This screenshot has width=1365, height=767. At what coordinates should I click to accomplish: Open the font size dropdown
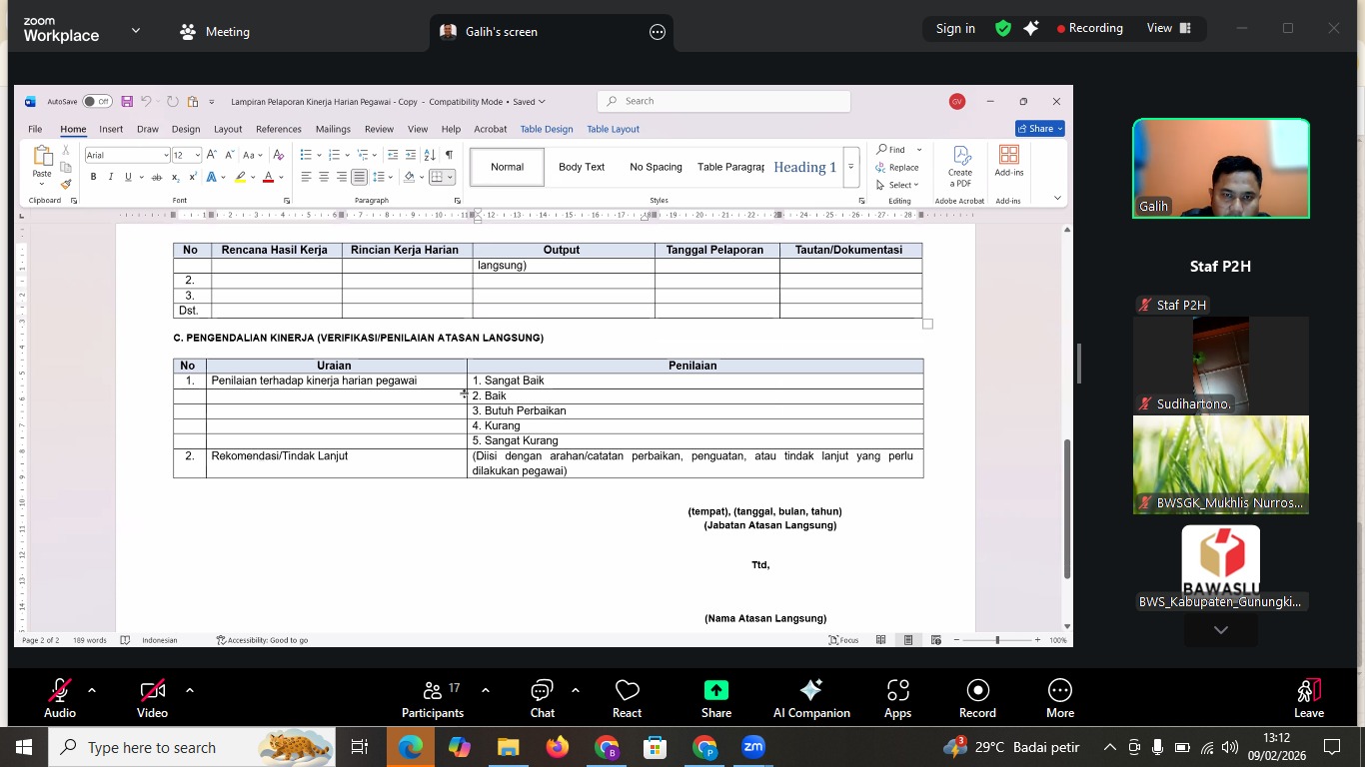(x=196, y=155)
